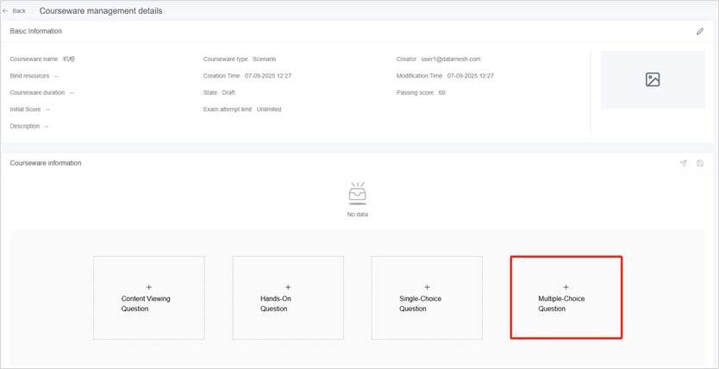Click the save disk icon in Courseware information

coord(700,163)
